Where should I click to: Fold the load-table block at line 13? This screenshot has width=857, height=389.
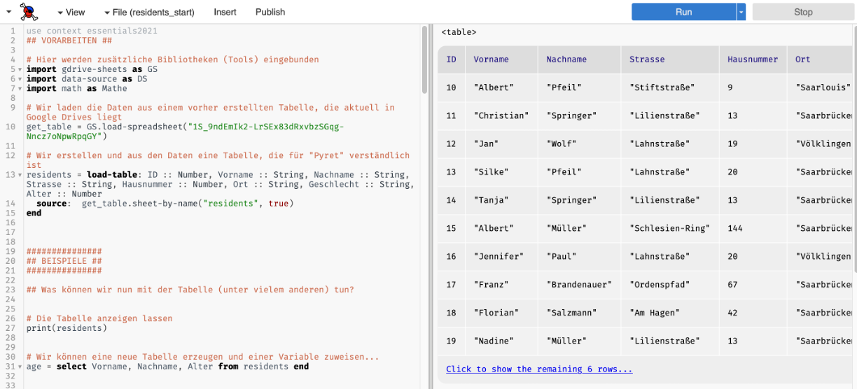(x=20, y=175)
